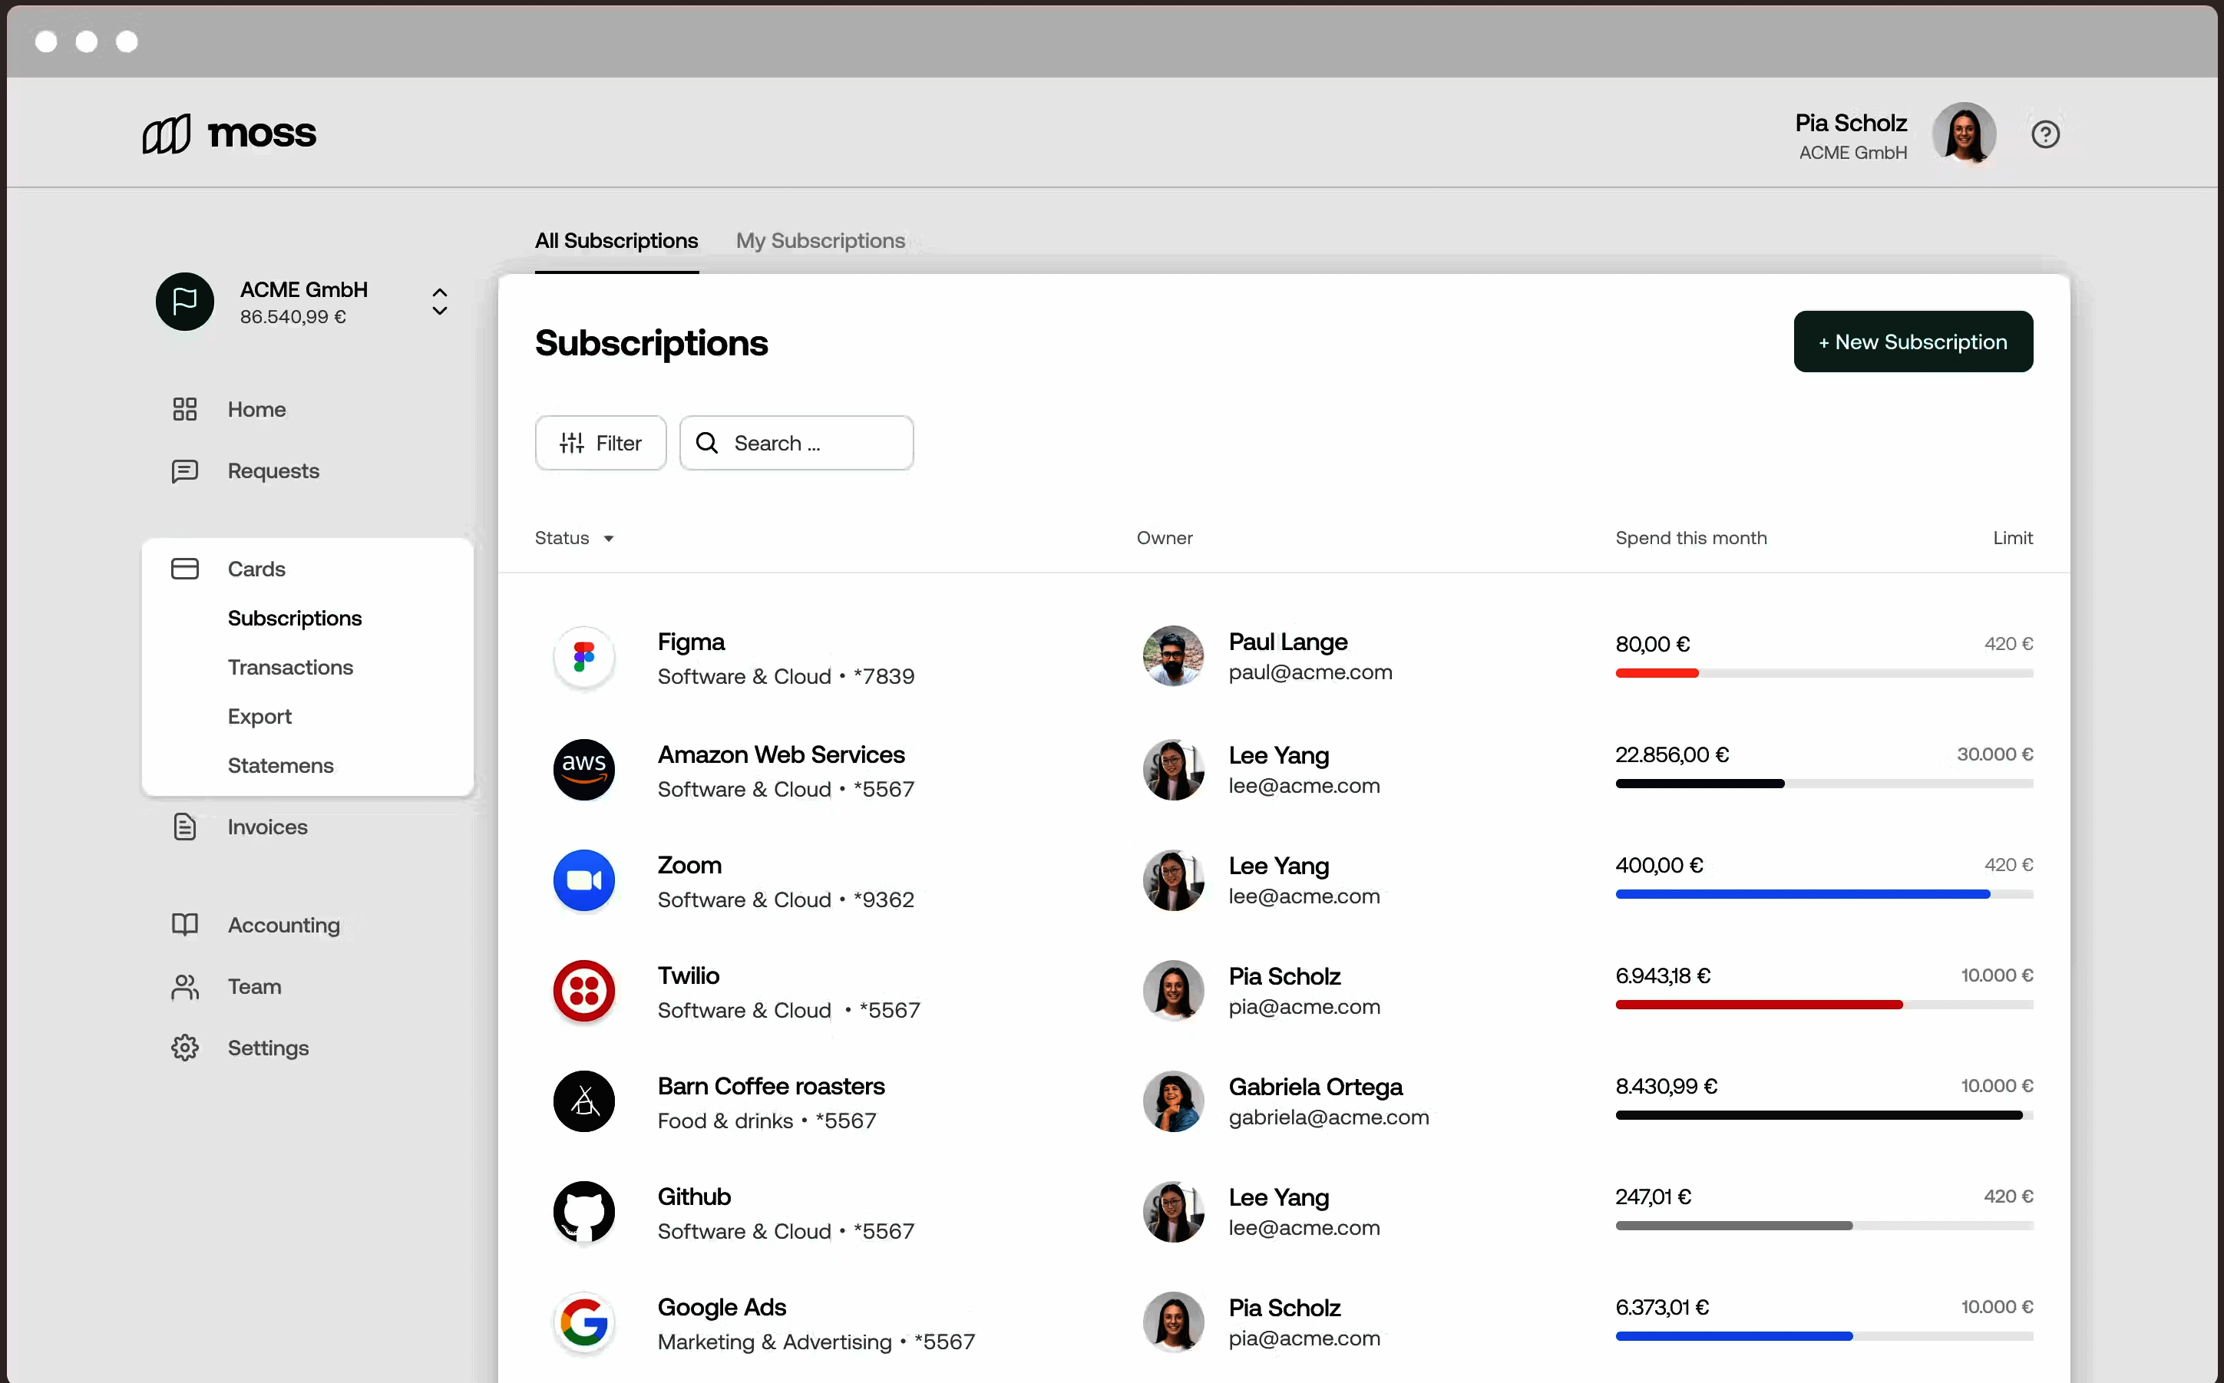The height and width of the screenshot is (1383, 2224).
Task: Click the Requests chat icon
Action: 185,471
